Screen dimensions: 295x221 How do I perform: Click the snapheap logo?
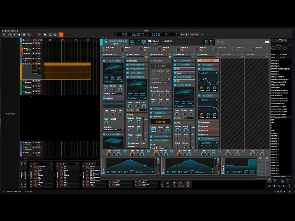pyautogui.click(x=116, y=41)
